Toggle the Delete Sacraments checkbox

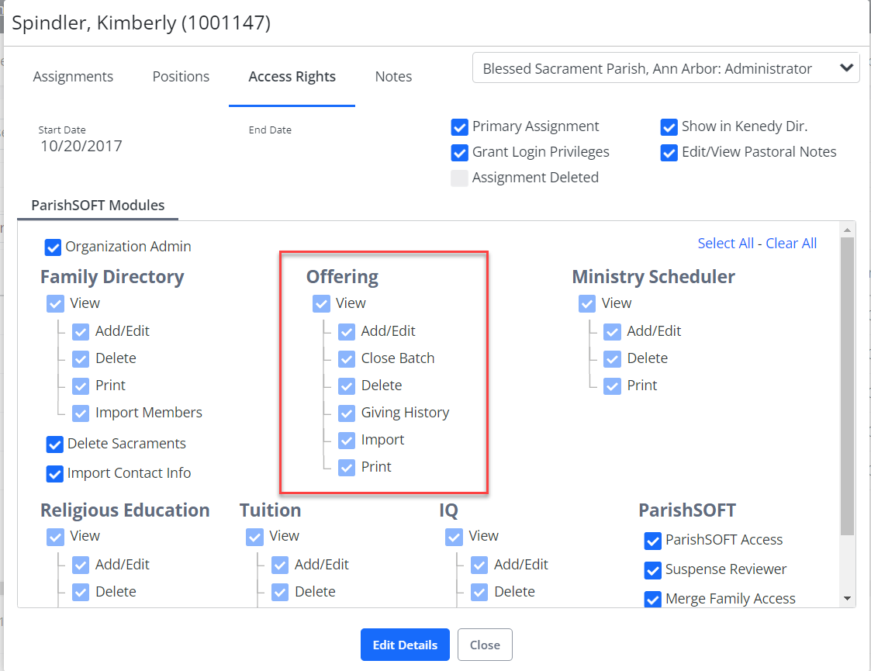(54, 444)
